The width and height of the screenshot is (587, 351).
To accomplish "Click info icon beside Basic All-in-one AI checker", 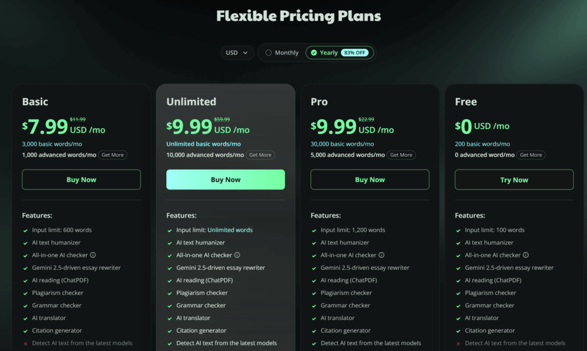I will point(93,255).
